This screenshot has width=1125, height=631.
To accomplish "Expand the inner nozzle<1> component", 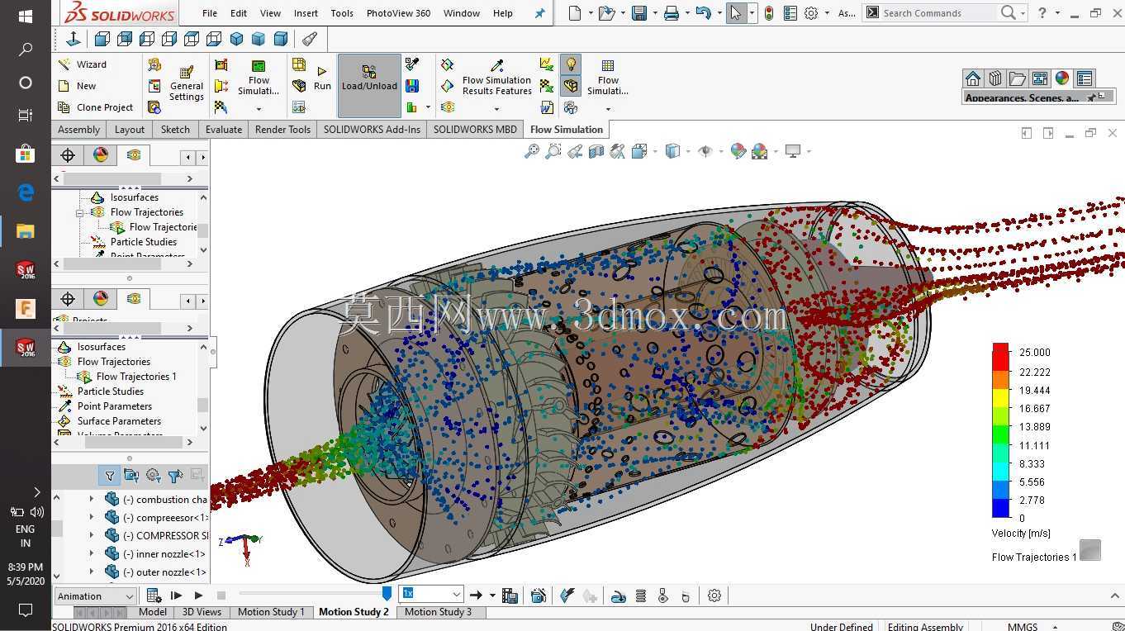I will (x=92, y=554).
